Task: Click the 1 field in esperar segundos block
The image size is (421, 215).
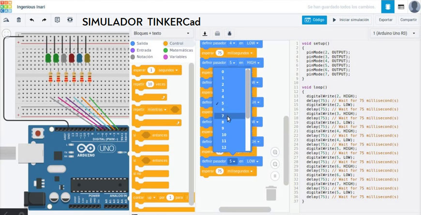Action: 151,70
